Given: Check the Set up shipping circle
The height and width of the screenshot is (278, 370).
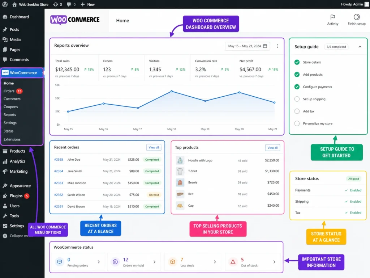Looking at the screenshot, I should click(x=297, y=99).
